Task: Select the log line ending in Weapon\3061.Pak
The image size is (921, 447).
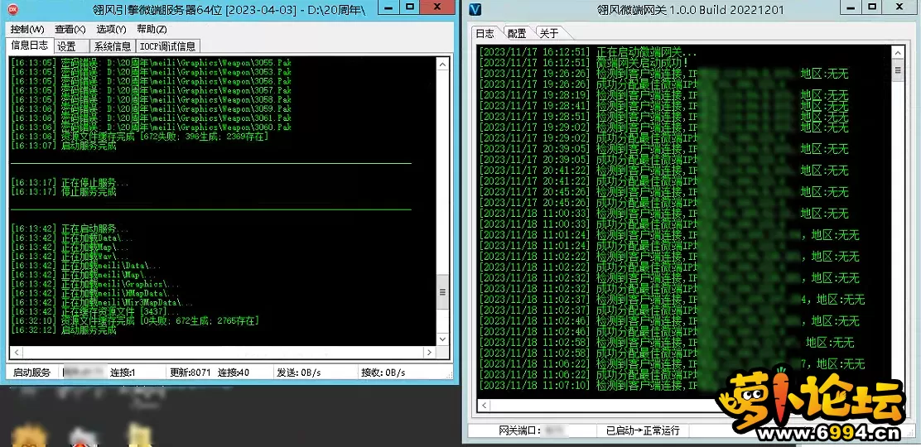Action: point(151,118)
